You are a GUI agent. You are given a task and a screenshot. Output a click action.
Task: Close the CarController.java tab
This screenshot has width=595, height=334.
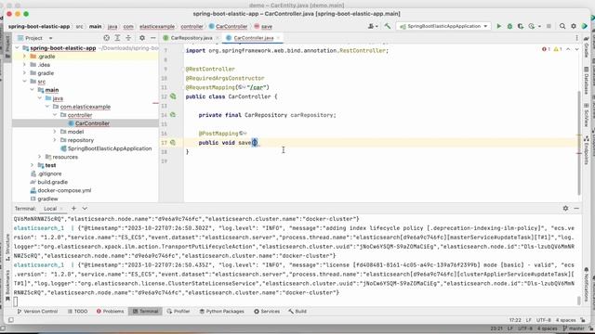tap(278, 38)
